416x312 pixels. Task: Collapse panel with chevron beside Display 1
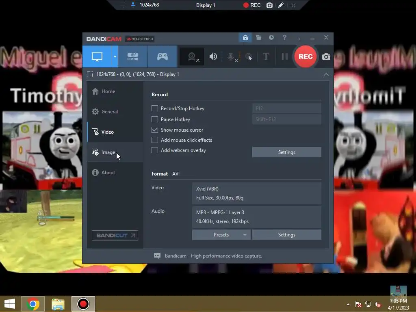coord(326,75)
